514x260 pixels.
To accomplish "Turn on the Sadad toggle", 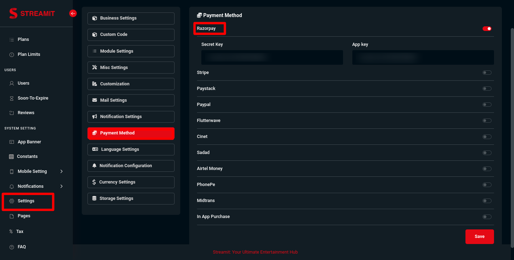I will (487, 153).
